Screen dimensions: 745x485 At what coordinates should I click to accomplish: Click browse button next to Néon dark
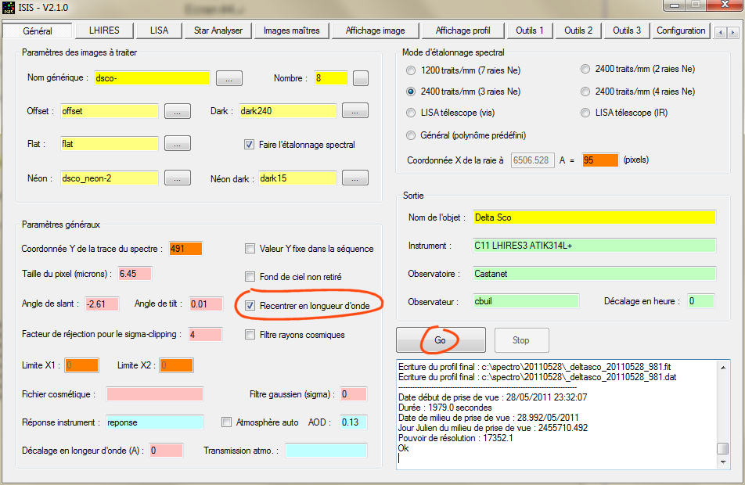(x=355, y=178)
